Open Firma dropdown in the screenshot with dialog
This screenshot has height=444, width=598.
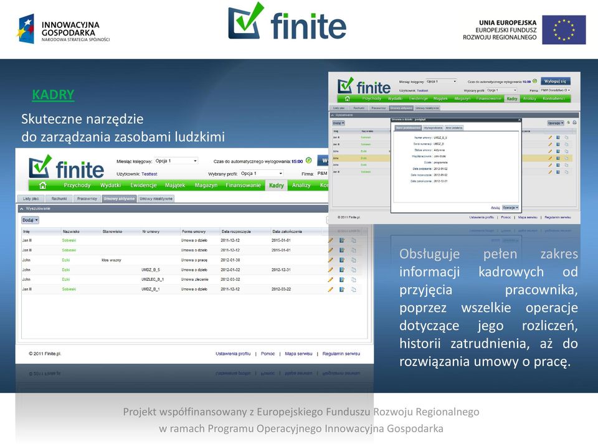(555, 90)
